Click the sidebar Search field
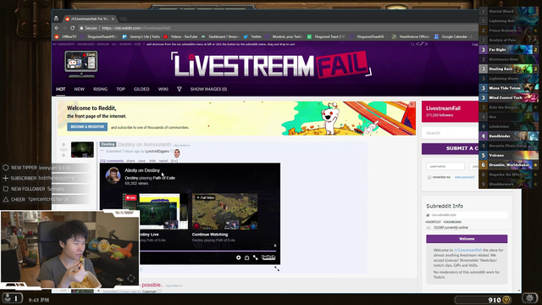 pos(450,133)
